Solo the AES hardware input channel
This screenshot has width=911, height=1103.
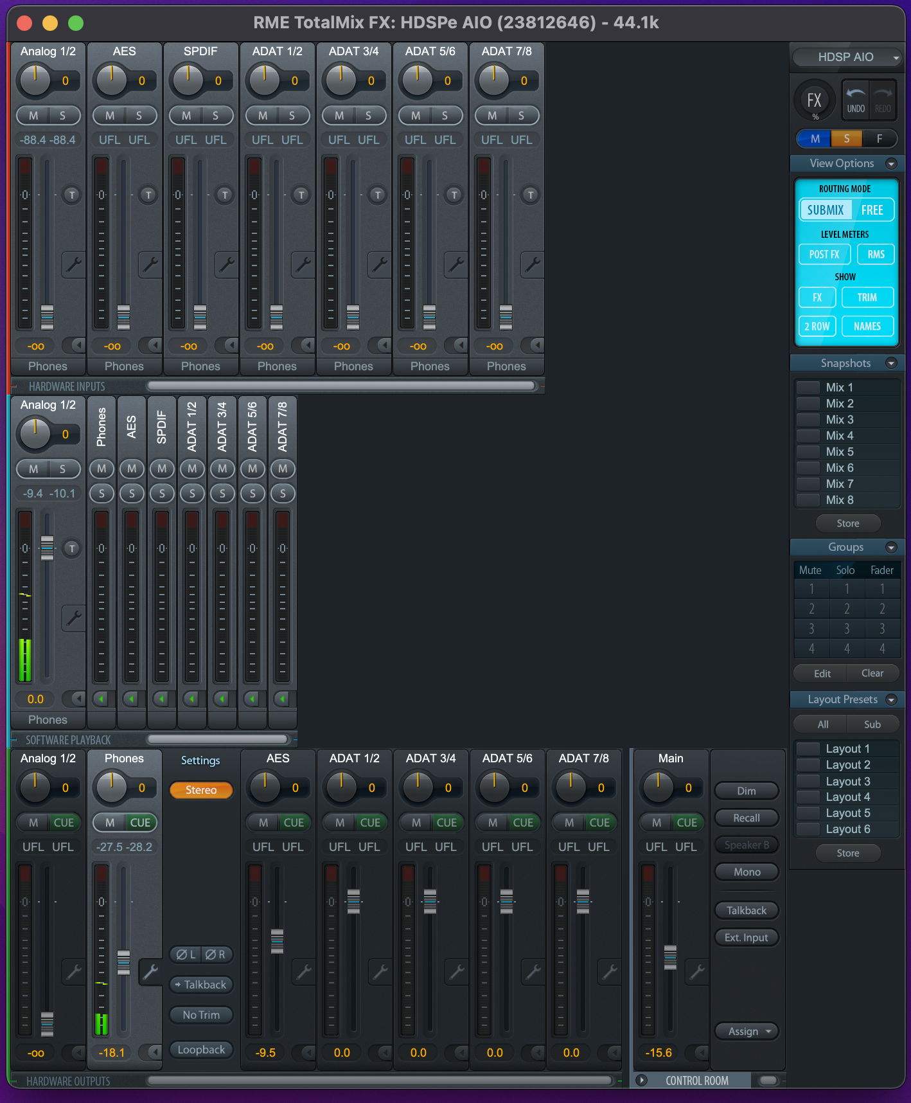click(x=139, y=116)
